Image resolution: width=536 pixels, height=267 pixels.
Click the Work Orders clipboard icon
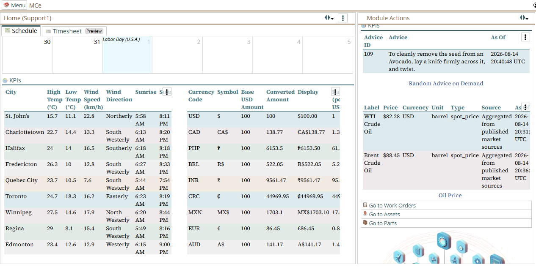pyautogui.click(x=365, y=205)
